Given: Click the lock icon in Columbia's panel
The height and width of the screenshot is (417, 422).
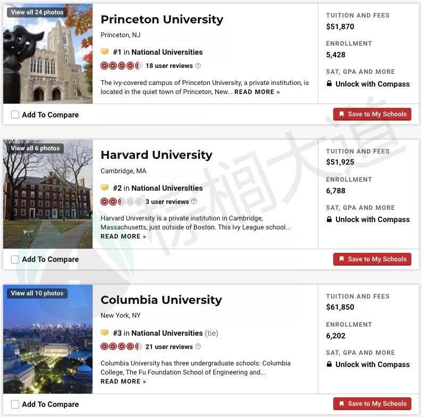Looking at the screenshot, I should [329, 364].
